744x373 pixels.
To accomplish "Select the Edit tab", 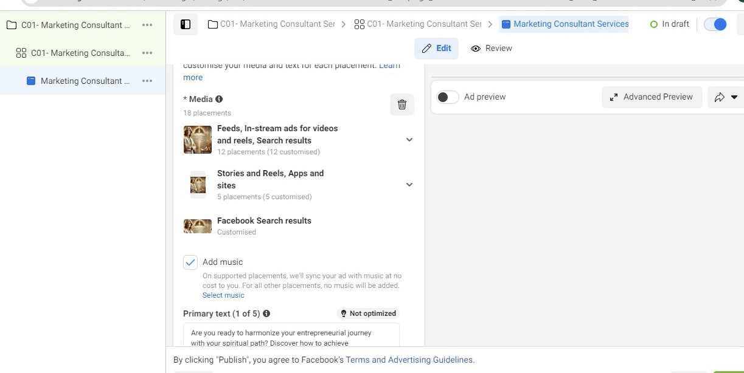I will coord(437,48).
